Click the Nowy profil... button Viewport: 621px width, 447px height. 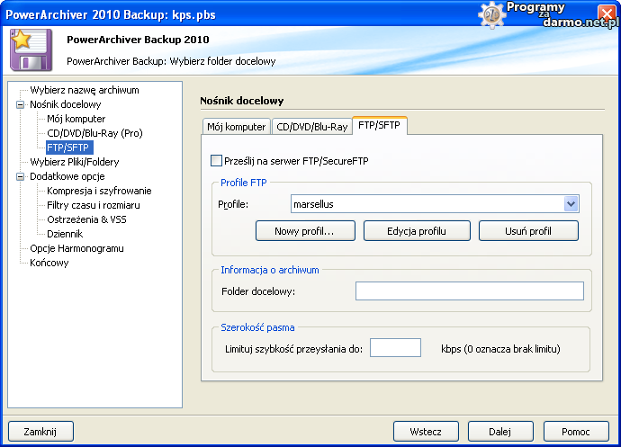coord(305,231)
